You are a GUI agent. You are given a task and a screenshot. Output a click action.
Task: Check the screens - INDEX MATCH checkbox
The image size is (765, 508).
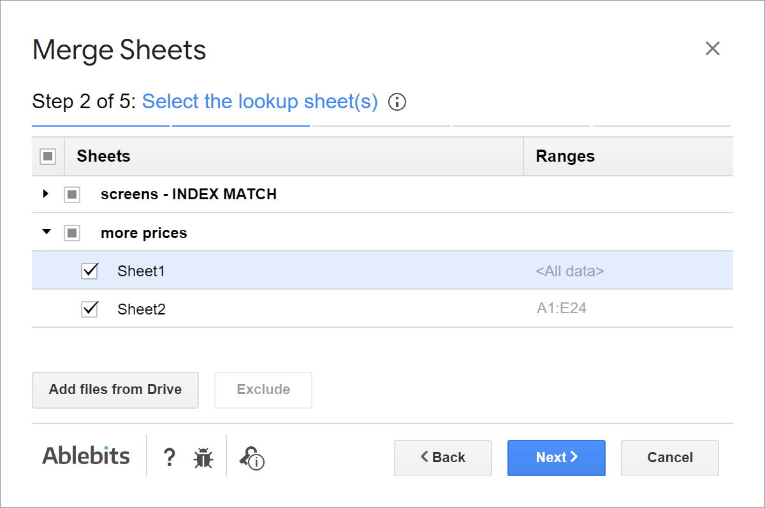click(x=72, y=194)
